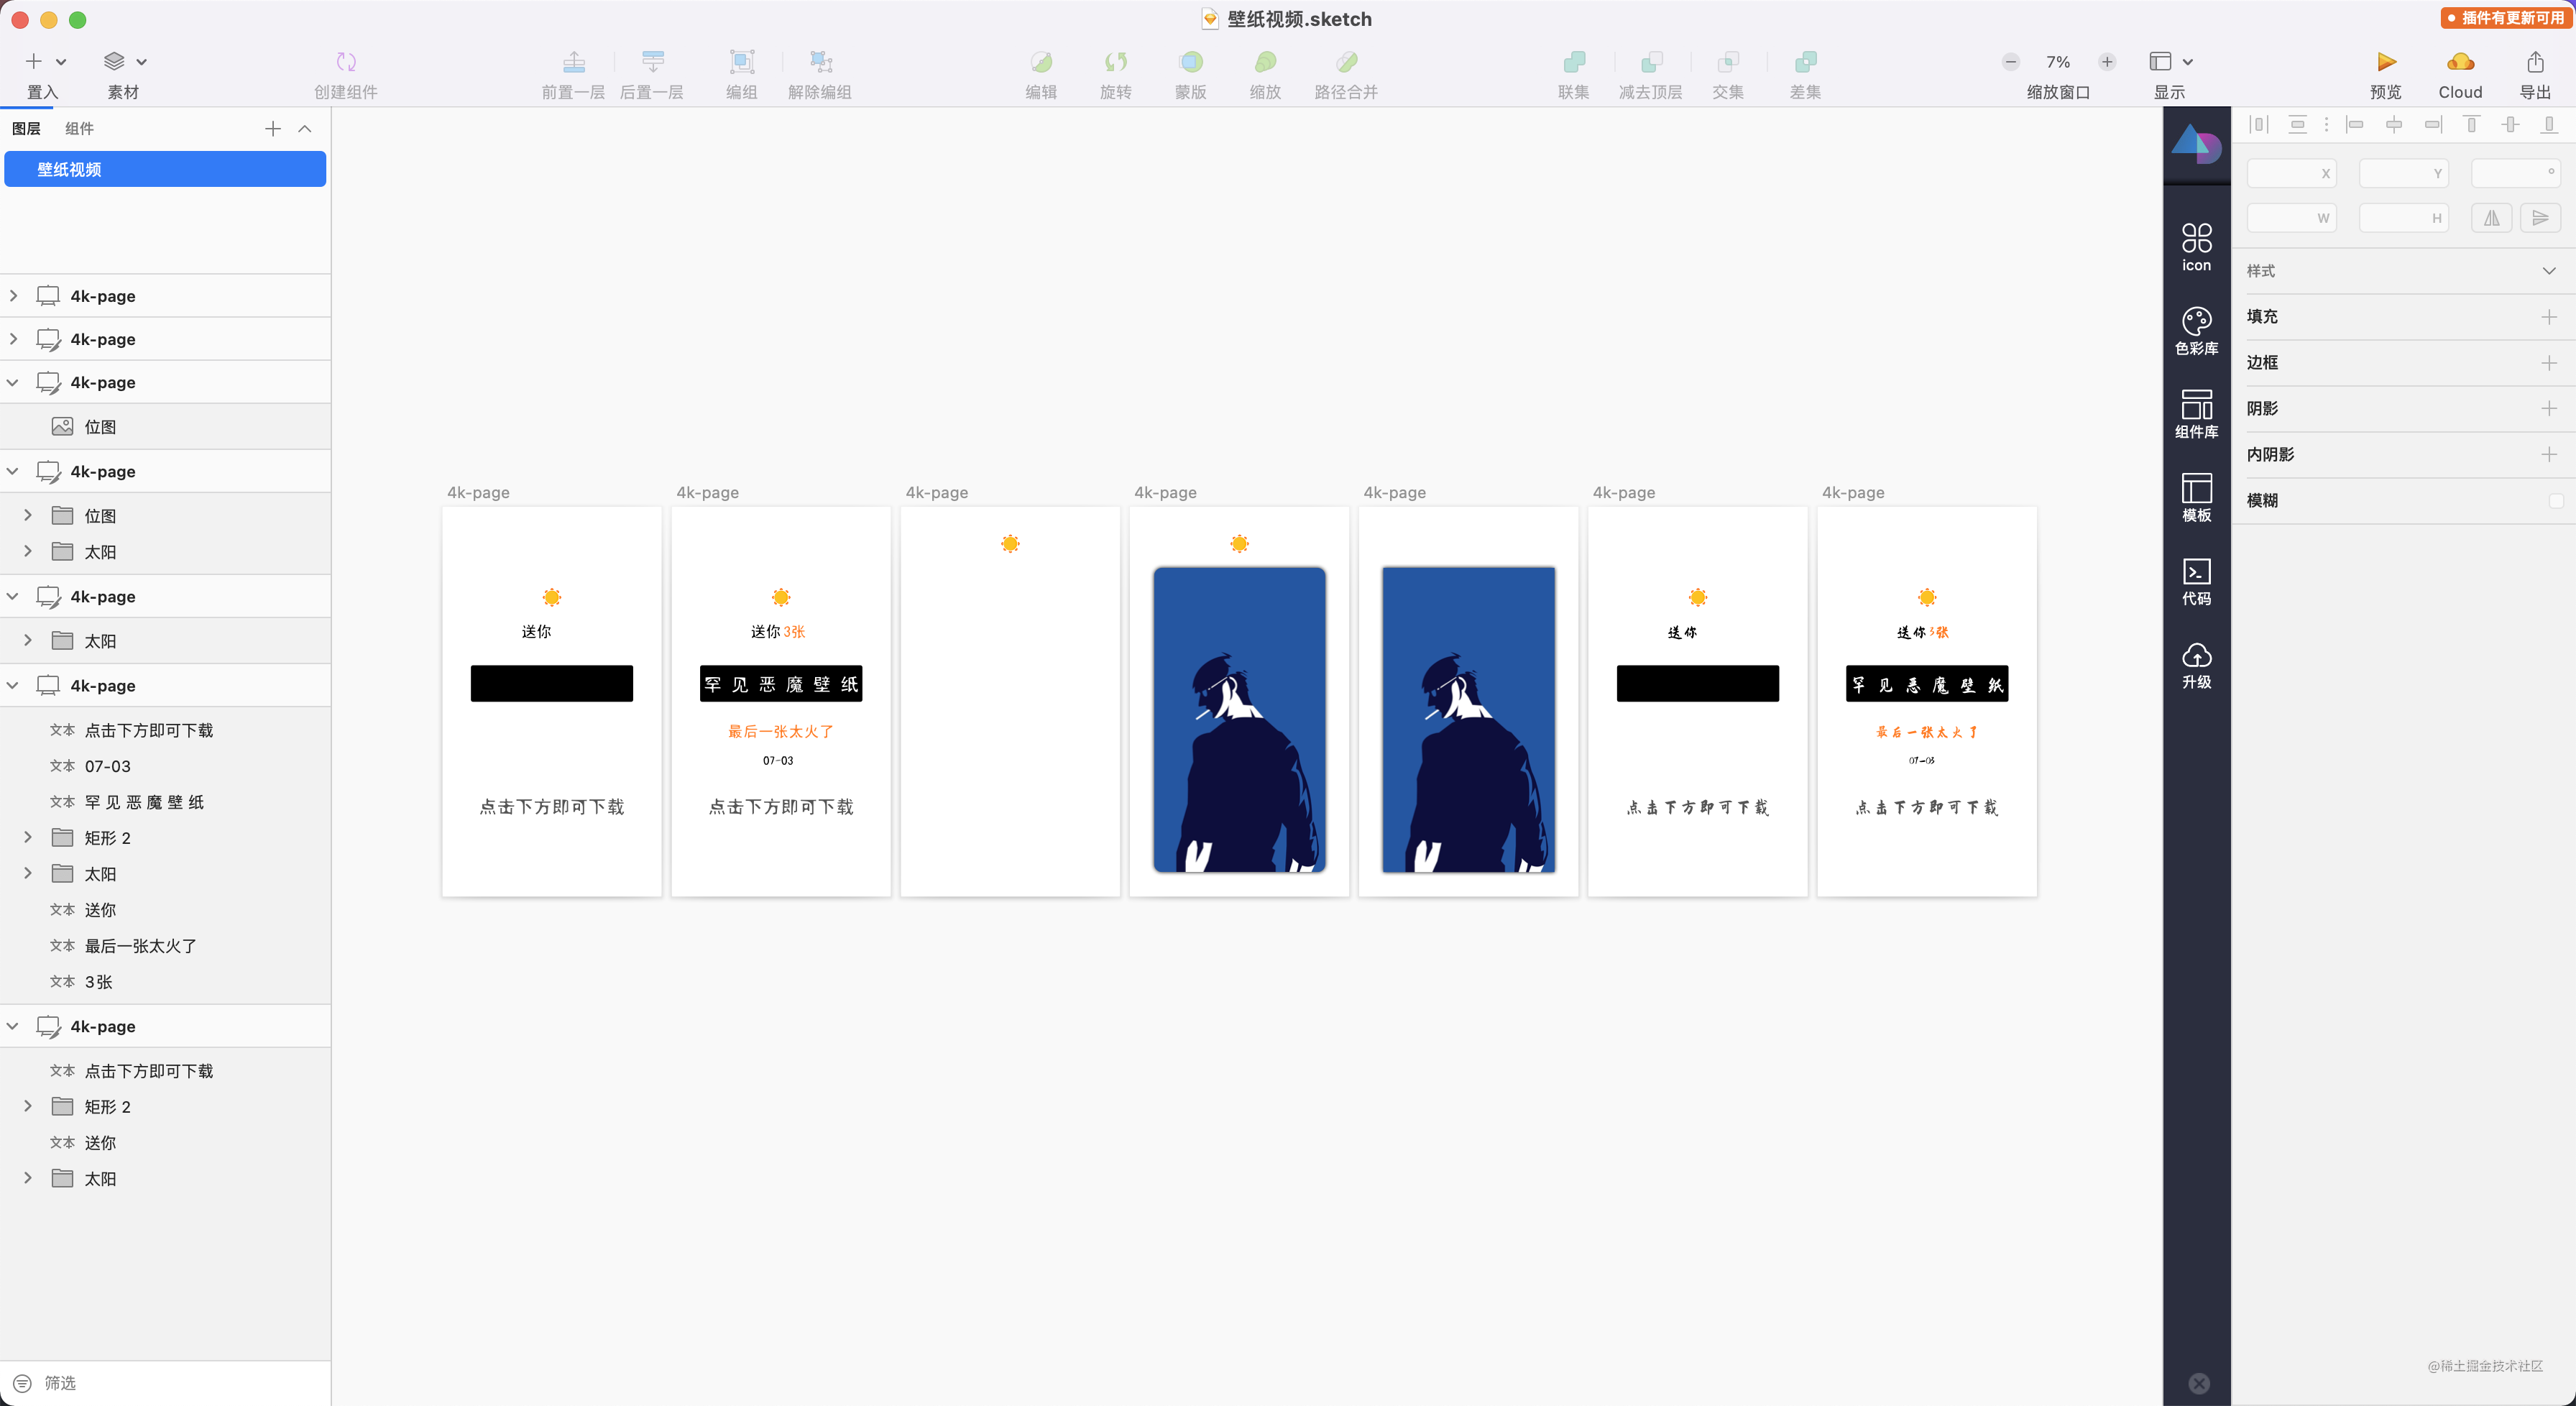The width and height of the screenshot is (2576, 1406).
Task: Click the align top icon in inspector
Action: click(2471, 125)
